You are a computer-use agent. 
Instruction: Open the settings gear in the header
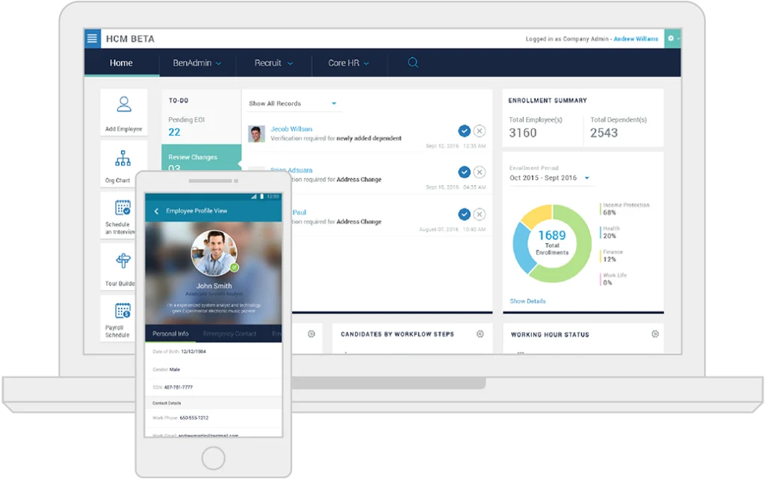click(671, 39)
